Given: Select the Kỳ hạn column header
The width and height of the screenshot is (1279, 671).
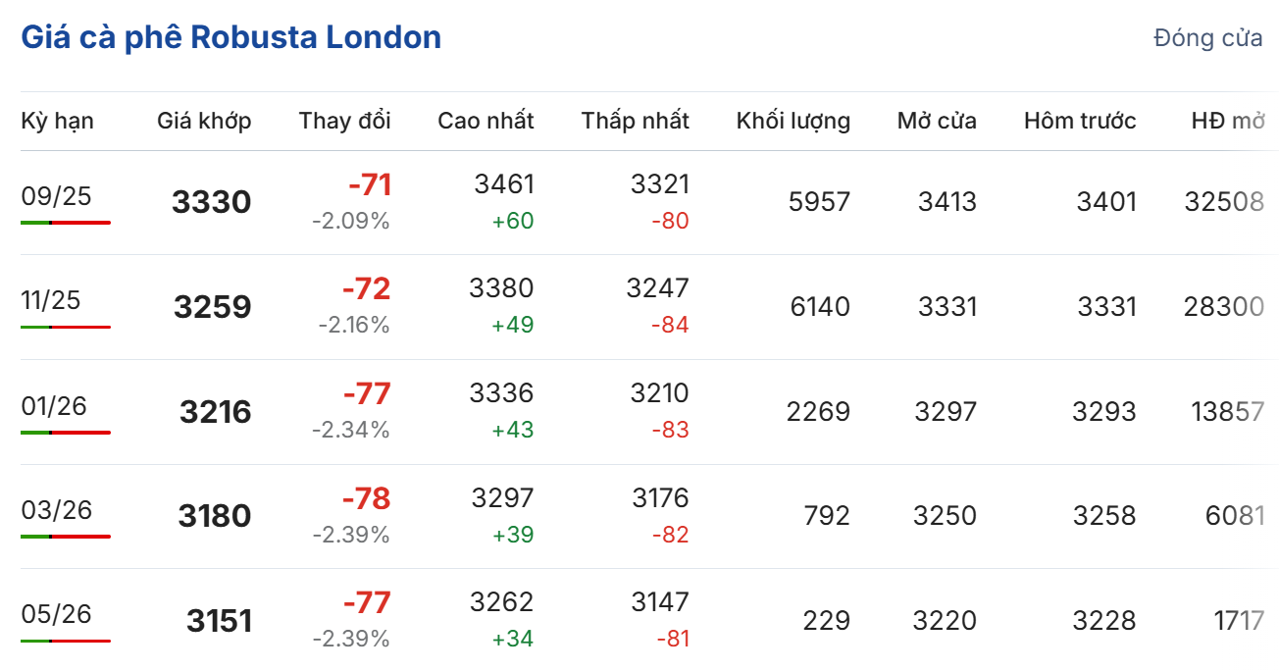Looking at the screenshot, I should (57, 121).
